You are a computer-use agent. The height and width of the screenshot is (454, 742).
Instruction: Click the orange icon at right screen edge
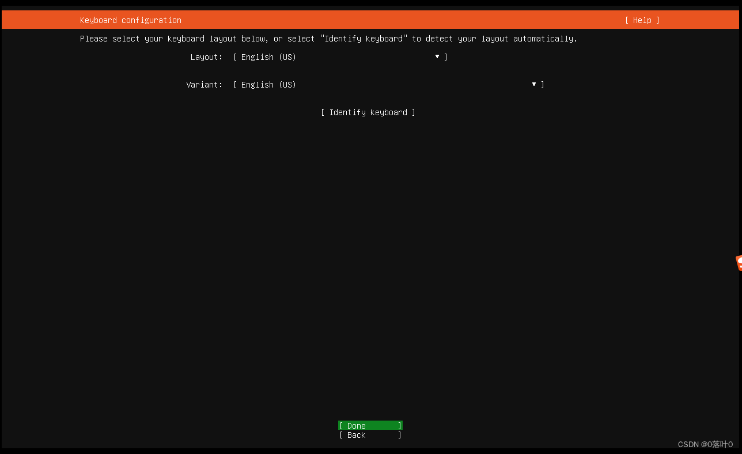pyautogui.click(x=739, y=263)
